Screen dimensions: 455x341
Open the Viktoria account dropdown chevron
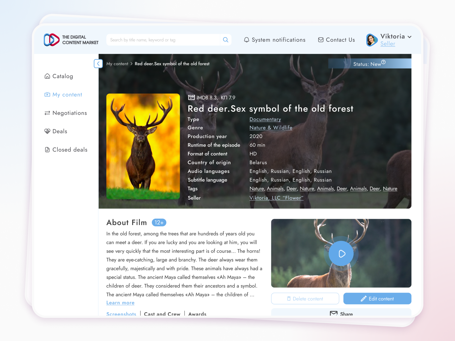(409, 37)
